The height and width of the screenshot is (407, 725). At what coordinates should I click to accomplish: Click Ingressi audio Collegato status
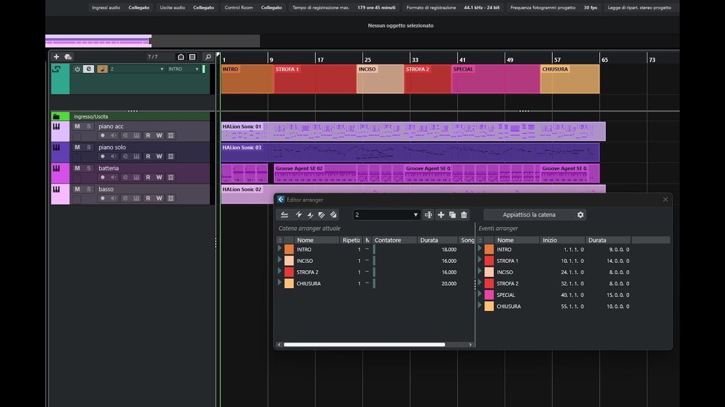(139, 8)
